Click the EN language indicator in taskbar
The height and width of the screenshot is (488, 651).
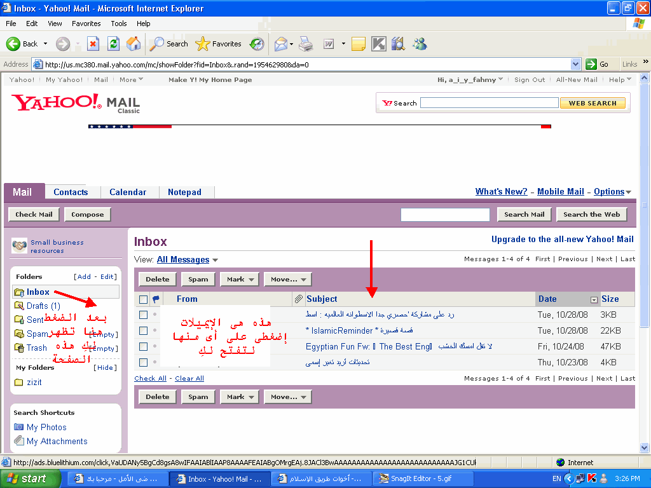556,479
